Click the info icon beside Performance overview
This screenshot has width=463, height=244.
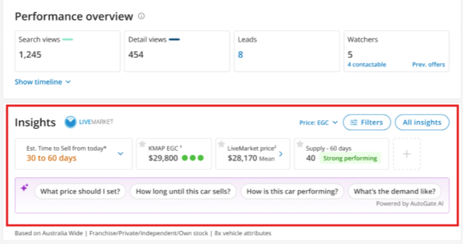141,17
